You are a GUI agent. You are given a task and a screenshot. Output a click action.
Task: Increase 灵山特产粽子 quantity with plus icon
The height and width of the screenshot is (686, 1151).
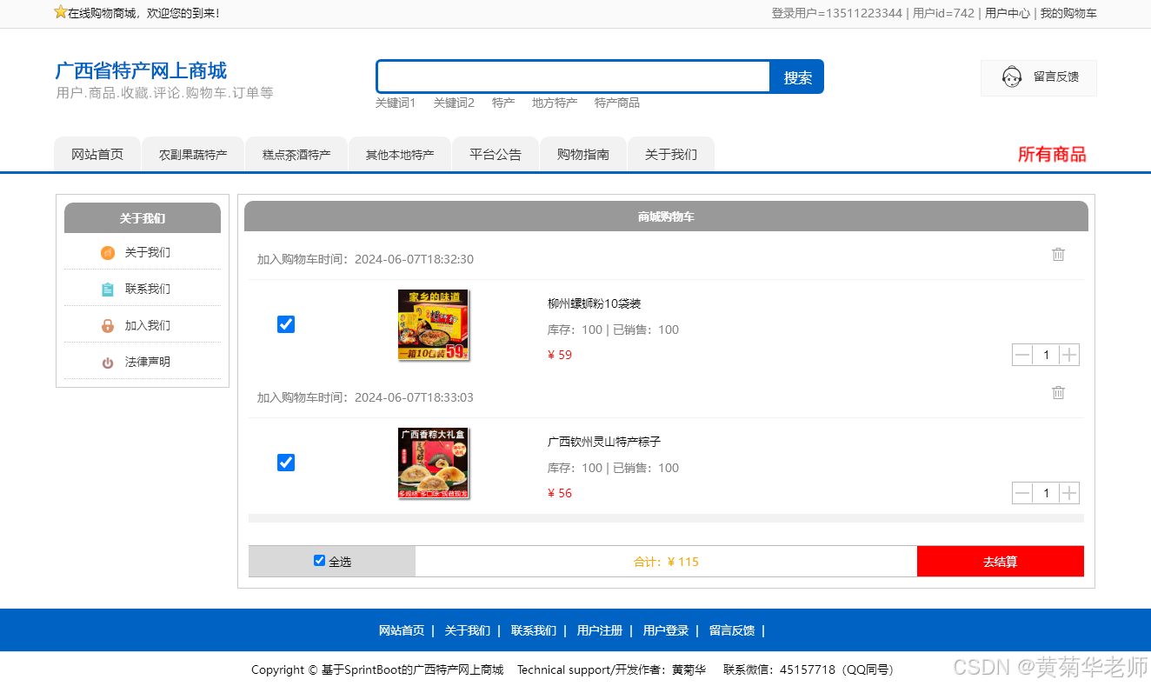click(1069, 493)
